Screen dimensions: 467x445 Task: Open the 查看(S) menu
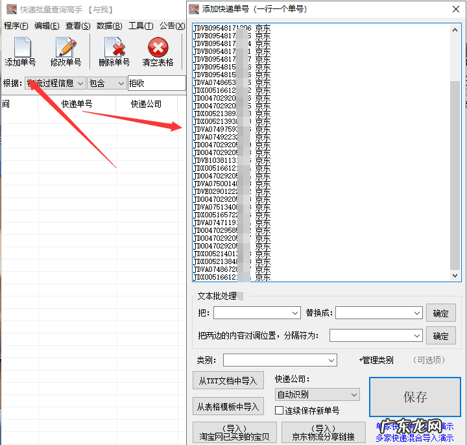coord(78,26)
